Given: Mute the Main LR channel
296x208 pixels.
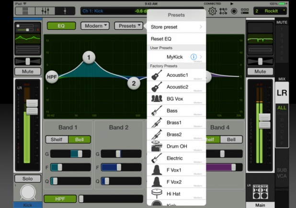Looking at the screenshot, I should 260,72.
